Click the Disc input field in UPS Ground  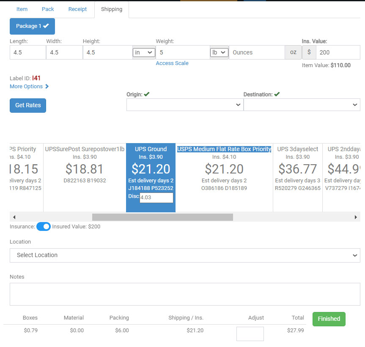(x=156, y=198)
